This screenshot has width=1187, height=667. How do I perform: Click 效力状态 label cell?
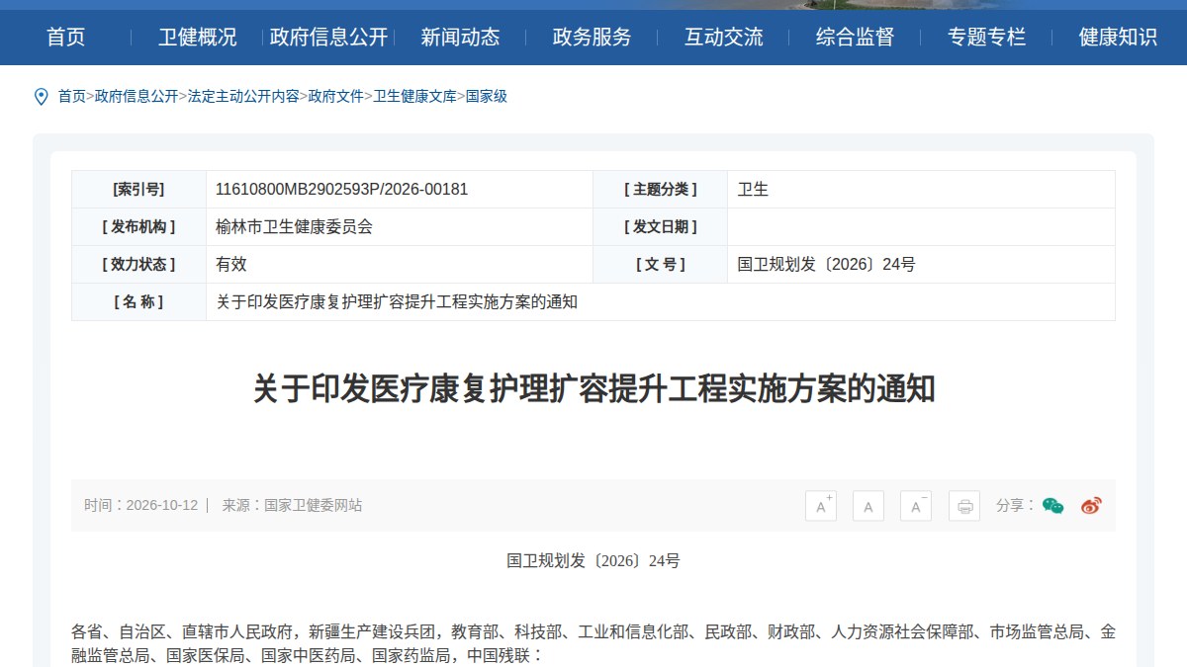tap(139, 265)
